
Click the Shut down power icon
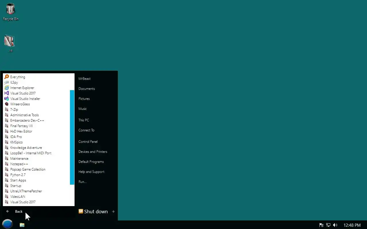click(x=81, y=211)
